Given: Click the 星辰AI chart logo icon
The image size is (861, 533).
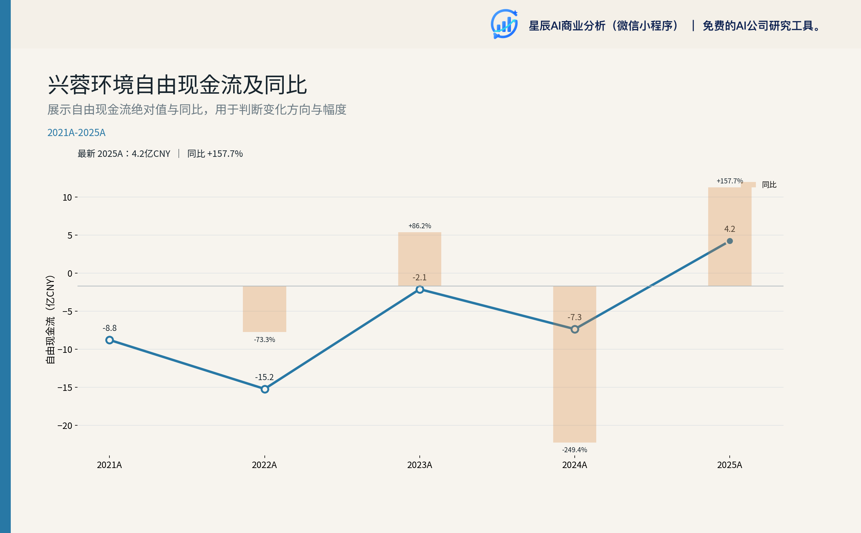Looking at the screenshot, I should point(504,24).
